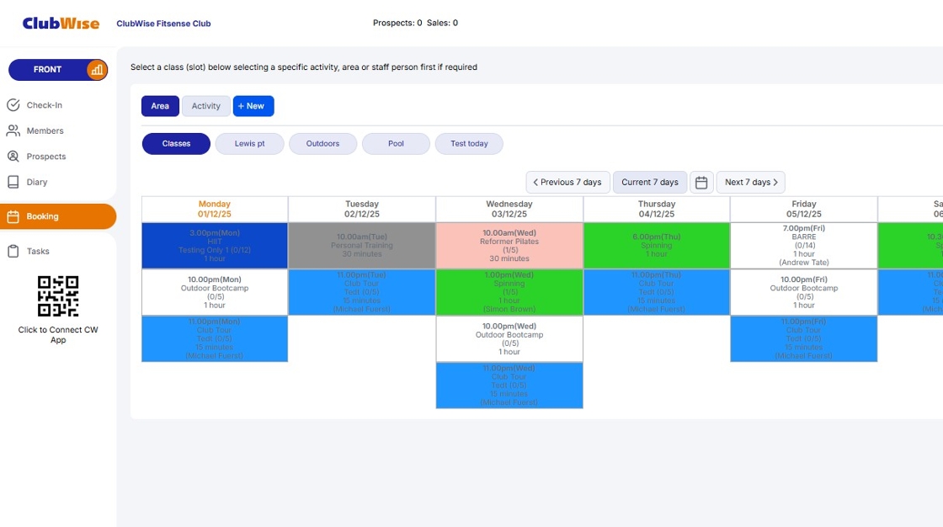Click the Thursday 04/12/25 column header
This screenshot has height=527, width=943.
[657, 210]
